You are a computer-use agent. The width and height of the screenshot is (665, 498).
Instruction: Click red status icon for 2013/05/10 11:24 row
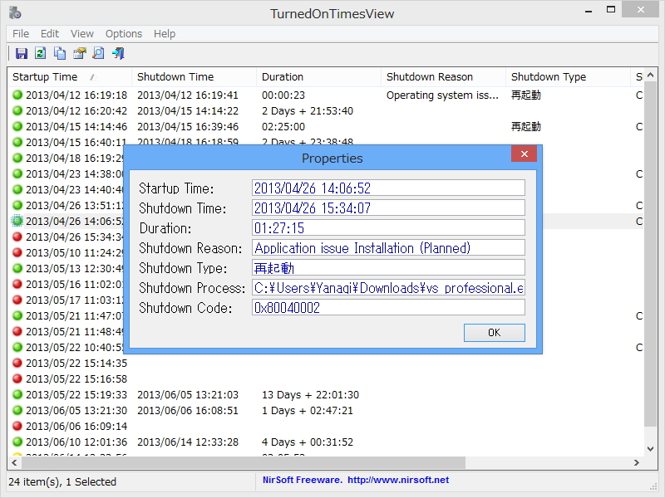[x=17, y=252]
